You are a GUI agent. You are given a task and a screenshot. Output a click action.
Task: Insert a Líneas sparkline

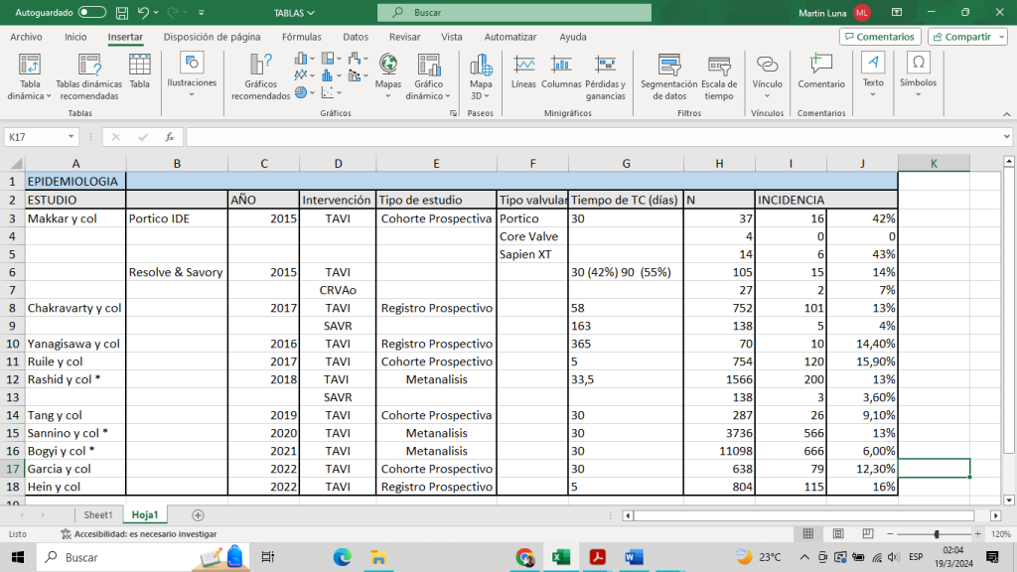pos(523,66)
